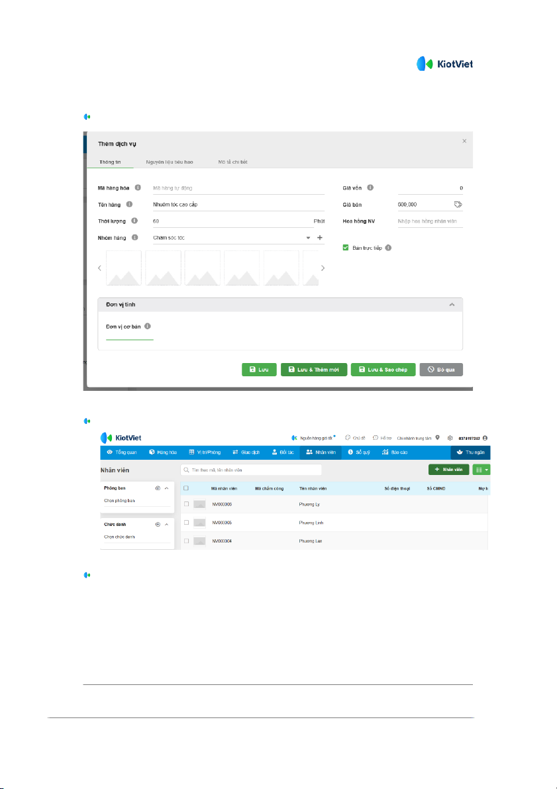Click the Lưu & Thêm mới button

313,370
